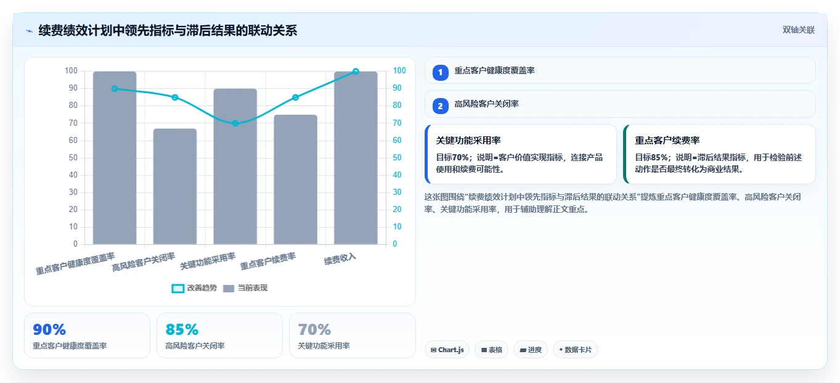
Task: Click the bar for 续费收入
Action: pyautogui.click(x=356, y=158)
